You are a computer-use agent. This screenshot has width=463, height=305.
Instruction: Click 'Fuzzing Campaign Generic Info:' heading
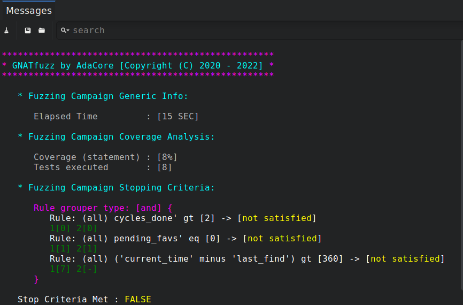(108, 96)
